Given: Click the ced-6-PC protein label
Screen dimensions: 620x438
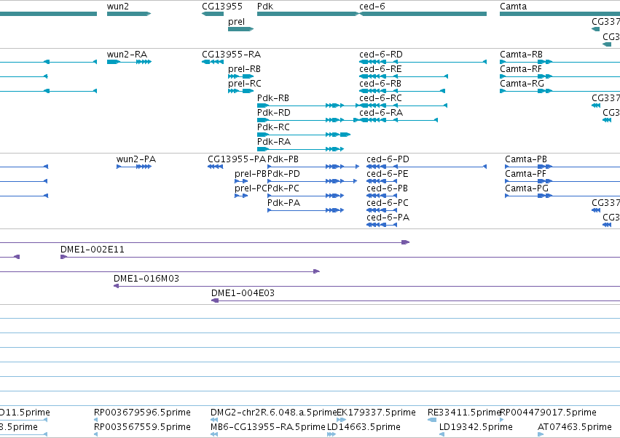Looking at the screenshot, I should click(x=388, y=203).
